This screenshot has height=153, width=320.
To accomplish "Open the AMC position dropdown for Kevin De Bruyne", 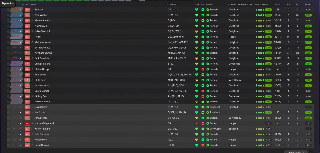I will (x=21, y=53).
